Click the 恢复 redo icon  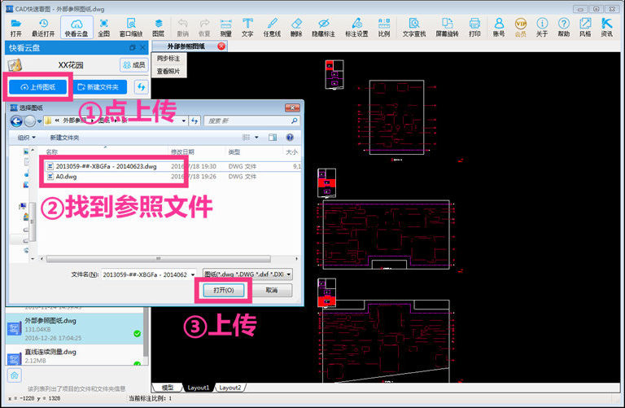(204, 28)
